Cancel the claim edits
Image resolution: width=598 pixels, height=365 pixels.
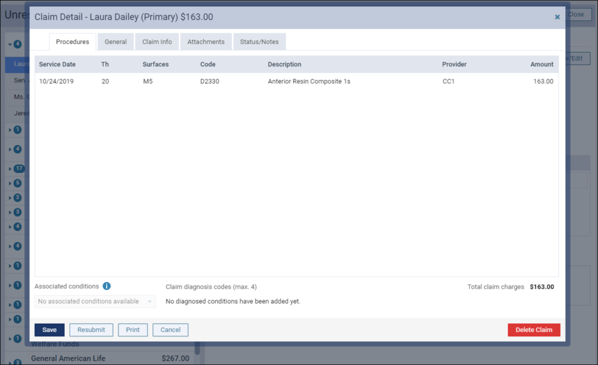click(170, 330)
